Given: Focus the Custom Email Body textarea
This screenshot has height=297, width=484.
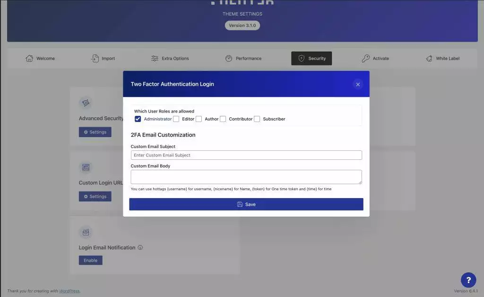Looking at the screenshot, I should 246,177.
